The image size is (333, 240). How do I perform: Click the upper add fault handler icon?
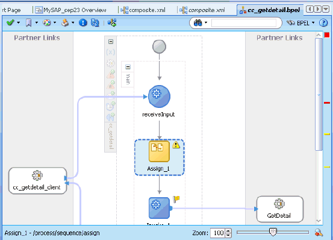(111, 74)
